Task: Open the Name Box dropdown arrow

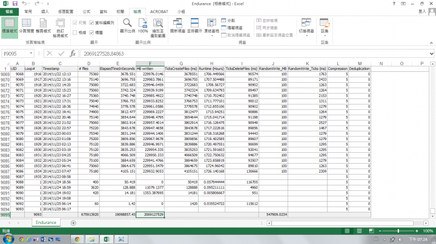Action: (x=31, y=53)
